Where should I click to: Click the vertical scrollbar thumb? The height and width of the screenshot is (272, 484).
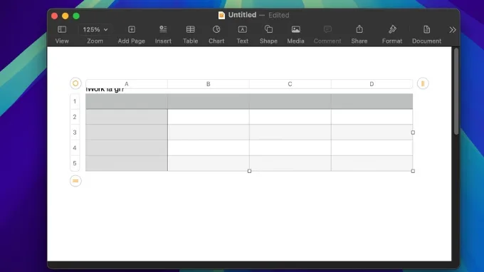coord(456,91)
